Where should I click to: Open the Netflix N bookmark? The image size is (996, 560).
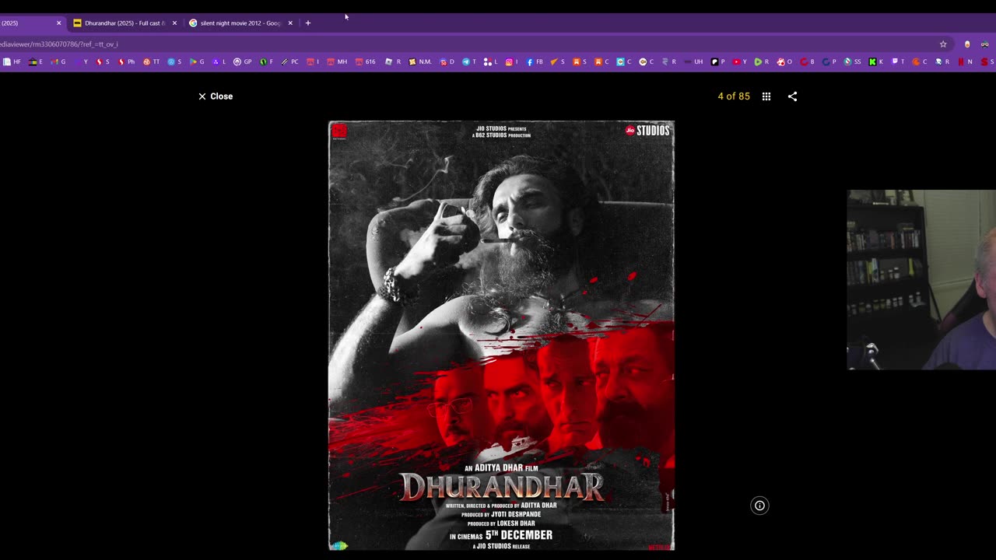pos(966,61)
